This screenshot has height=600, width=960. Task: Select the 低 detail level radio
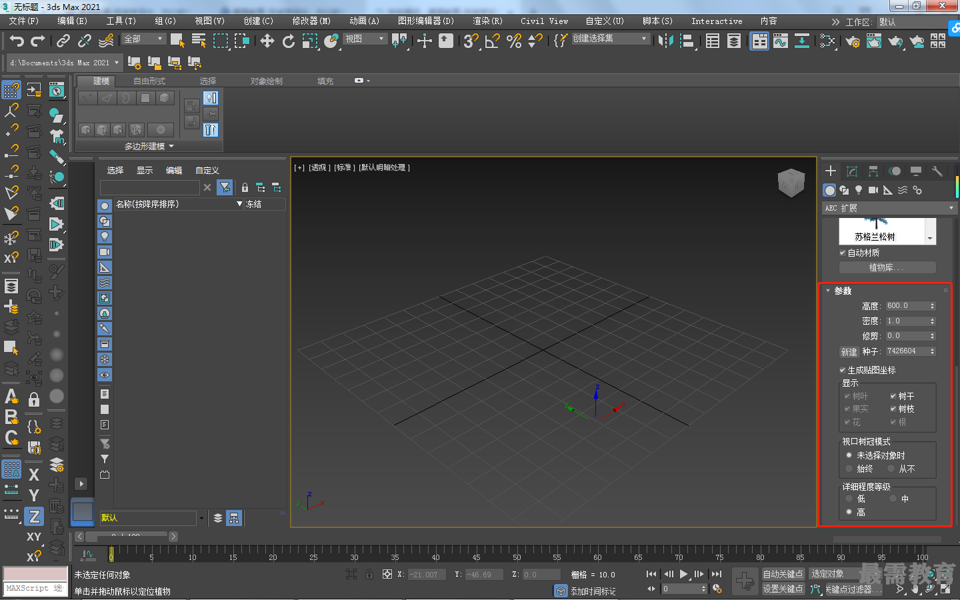click(849, 499)
